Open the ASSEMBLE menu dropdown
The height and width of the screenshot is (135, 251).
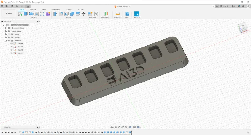tap(93, 17)
